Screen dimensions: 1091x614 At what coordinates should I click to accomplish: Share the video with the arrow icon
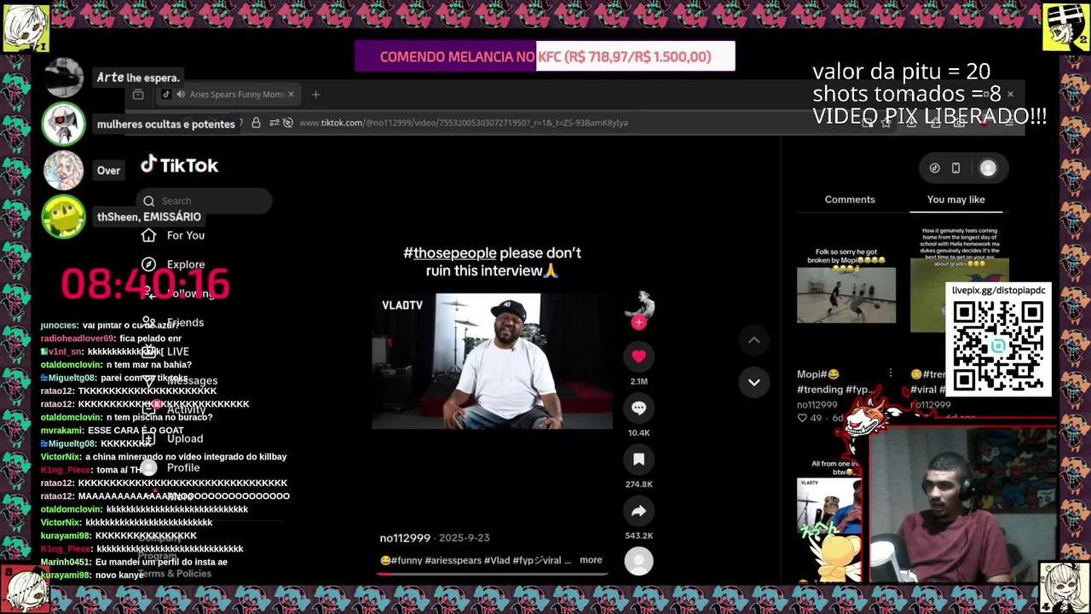[638, 511]
